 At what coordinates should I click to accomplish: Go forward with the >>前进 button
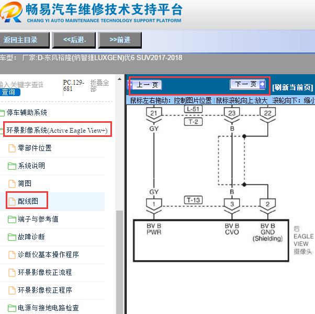pyautogui.click(x=120, y=40)
